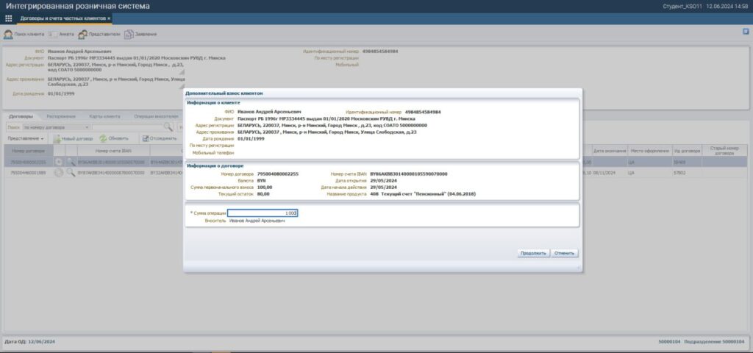
Task: Click the Новый договор icon
Action: pos(57,138)
